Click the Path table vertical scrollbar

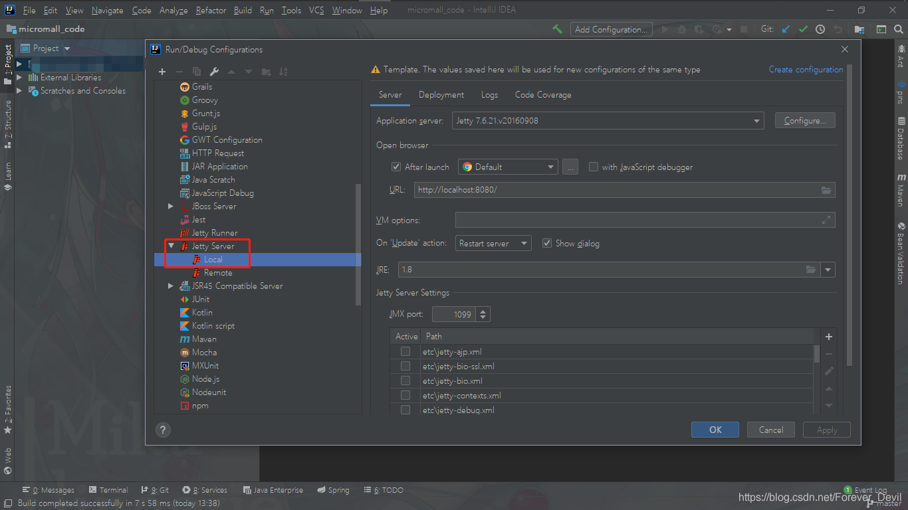pos(816,353)
